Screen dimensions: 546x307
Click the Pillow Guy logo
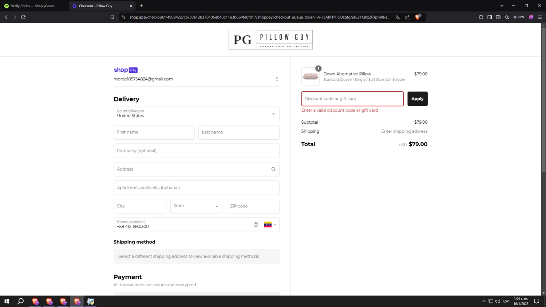point(270,40)
